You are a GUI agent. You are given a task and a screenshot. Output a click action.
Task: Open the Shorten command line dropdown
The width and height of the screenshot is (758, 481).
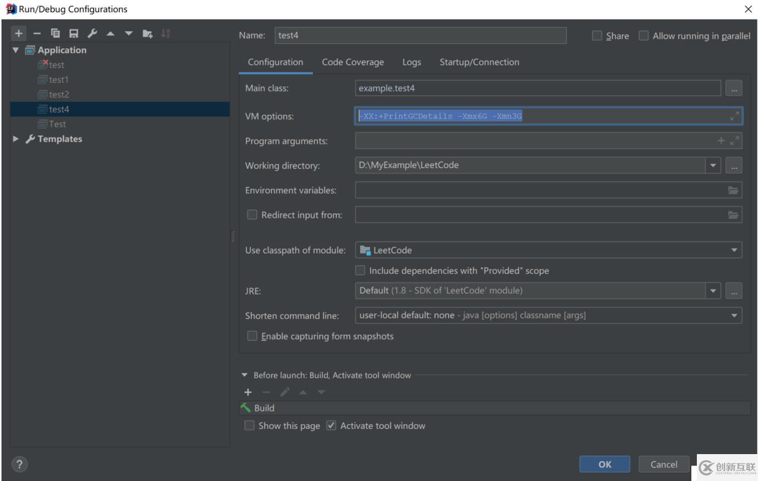(x=734, y=316)
